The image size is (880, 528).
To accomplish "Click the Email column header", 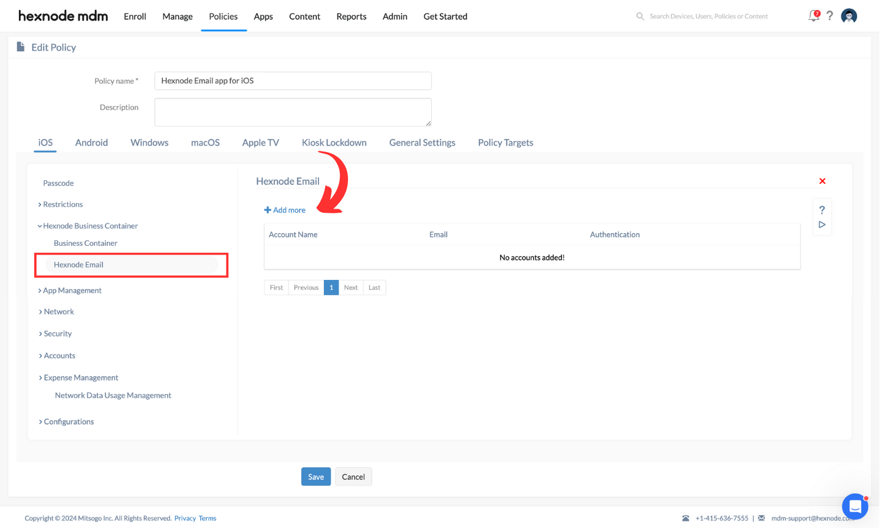I will pos(438,235).
